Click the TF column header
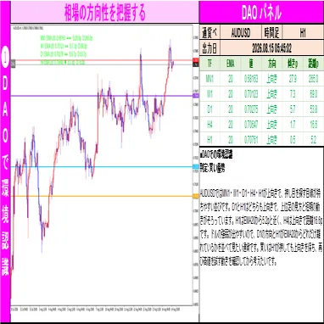This screenshot has height=324, width=324. [209, 63]
